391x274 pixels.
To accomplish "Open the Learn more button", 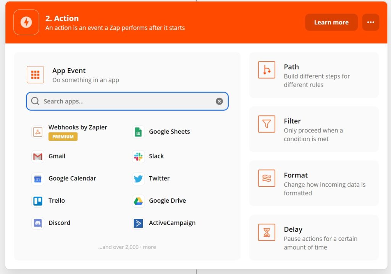I will tap(331, 22).
